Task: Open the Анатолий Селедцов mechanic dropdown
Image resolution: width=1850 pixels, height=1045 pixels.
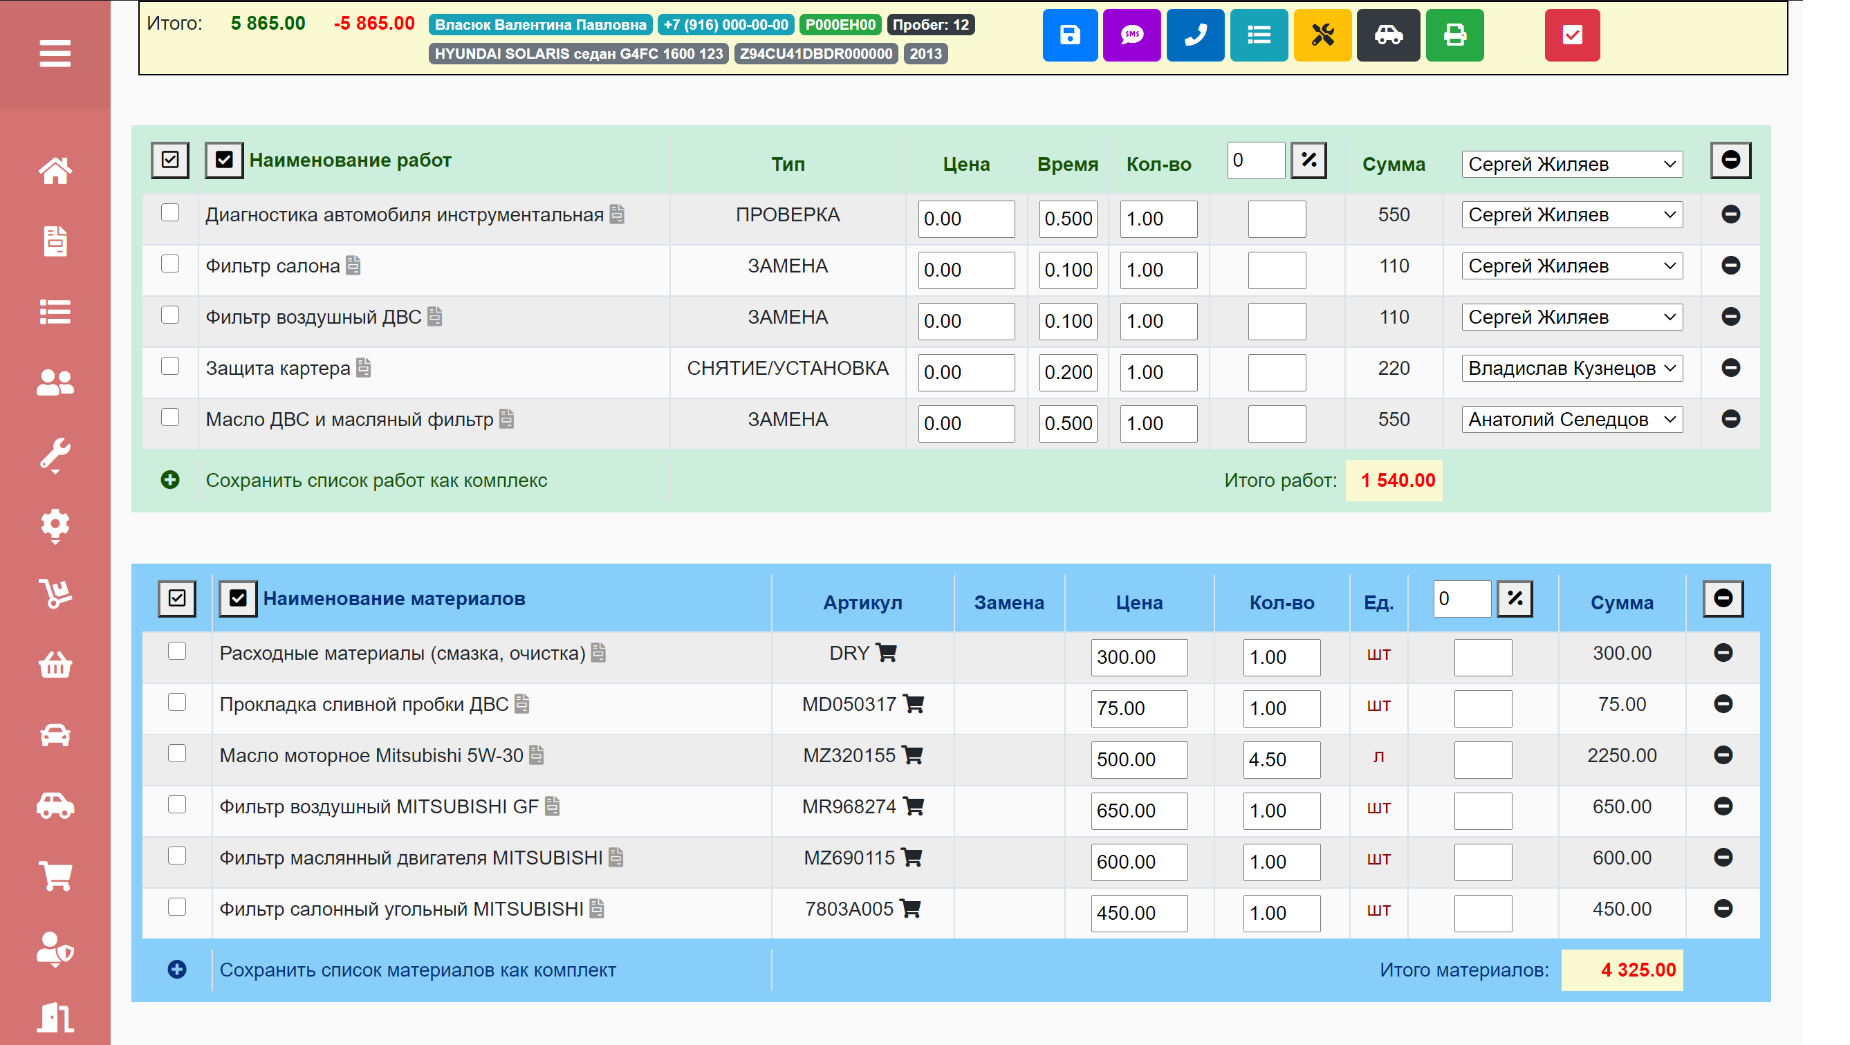Action: [1571, 418]
